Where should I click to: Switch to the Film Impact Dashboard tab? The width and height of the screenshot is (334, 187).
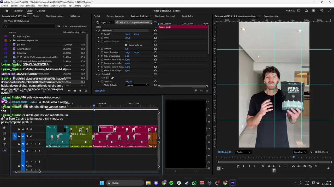[x=165, y=16]
